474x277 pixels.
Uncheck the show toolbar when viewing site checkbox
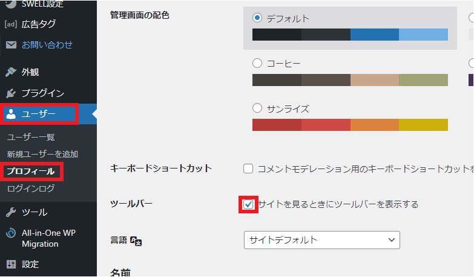(x=248, y=205)
